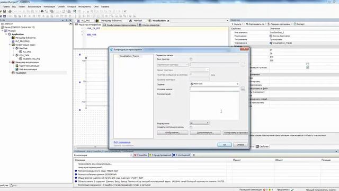Open the Elements list tab
Image resolution: width=339 pixels, height=191 pixels.
point(149,25)
